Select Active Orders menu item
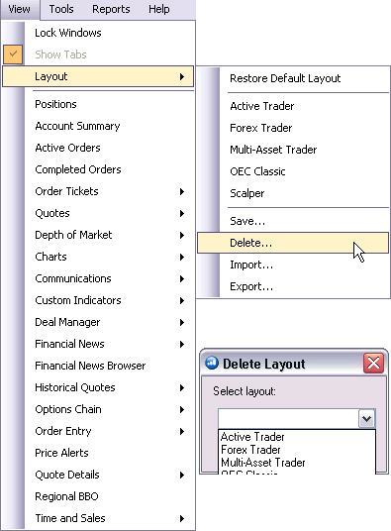This screenshot has height=531, width=391. (x=98, y=148)
